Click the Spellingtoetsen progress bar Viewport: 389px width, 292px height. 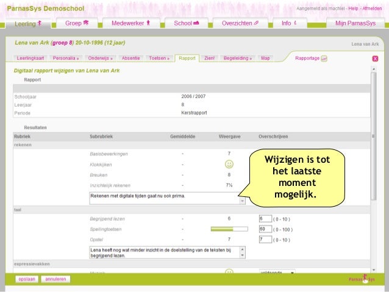point(229,229)
